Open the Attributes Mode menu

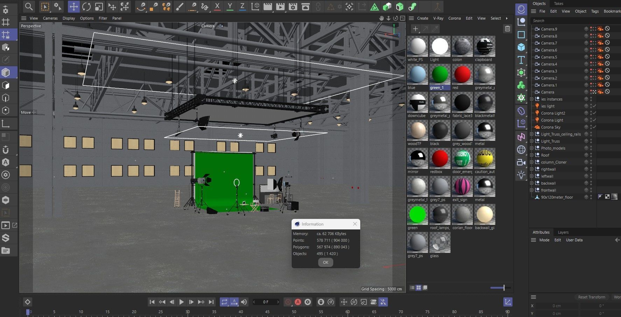click(544, 240)
